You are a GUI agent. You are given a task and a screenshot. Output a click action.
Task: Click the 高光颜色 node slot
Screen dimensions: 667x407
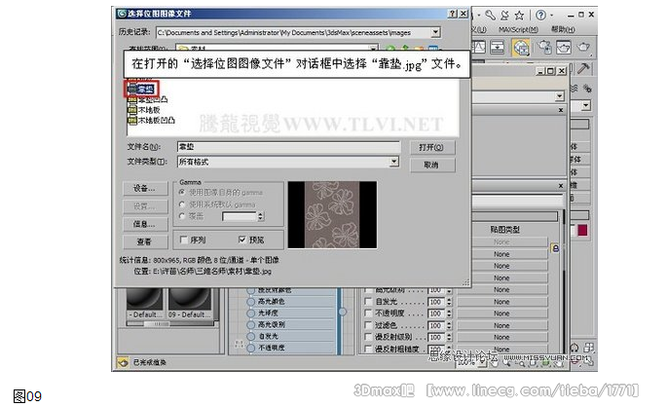click(x=291, y=302)
